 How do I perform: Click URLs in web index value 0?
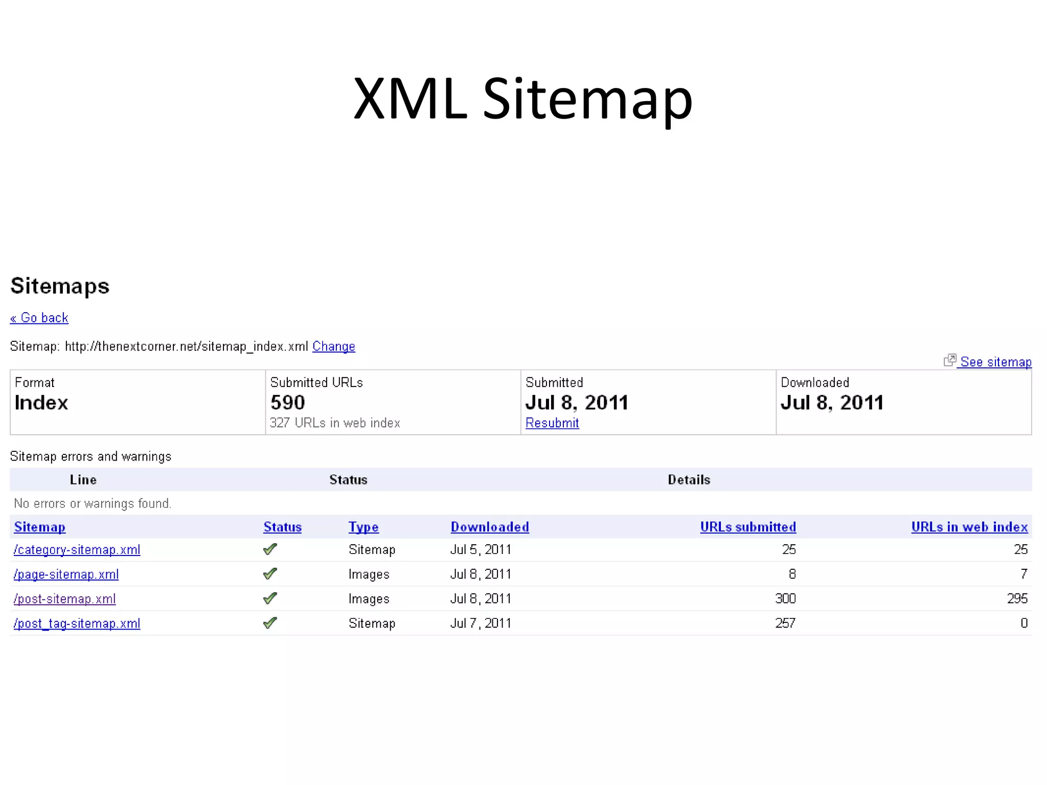pos(1024,623)
